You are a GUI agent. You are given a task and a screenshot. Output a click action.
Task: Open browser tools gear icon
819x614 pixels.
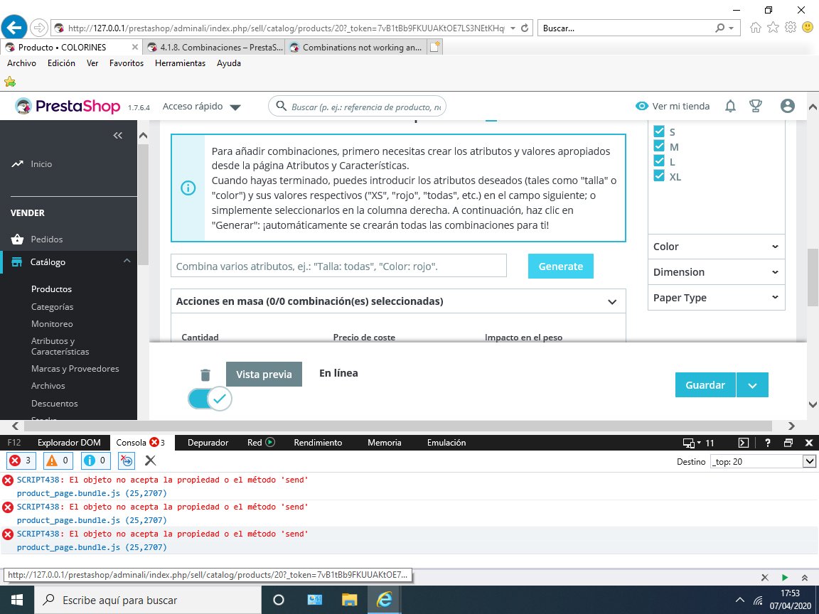pyautogui.click(x=791, y=28)
